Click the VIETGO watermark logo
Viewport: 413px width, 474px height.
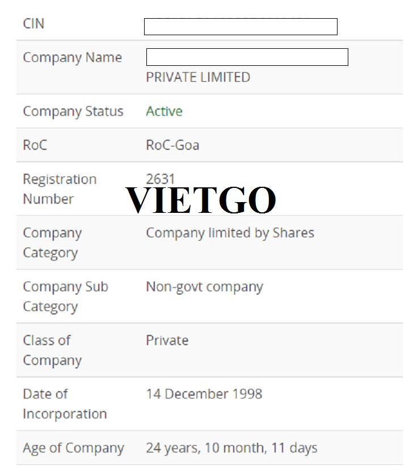[x=201, y=200]
